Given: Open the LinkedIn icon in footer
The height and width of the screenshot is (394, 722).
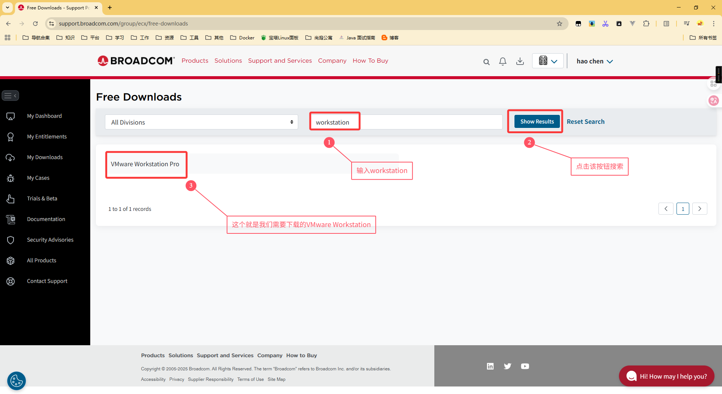Looking at the screenshot, I should pyautogui.click(x=490, y=366).
